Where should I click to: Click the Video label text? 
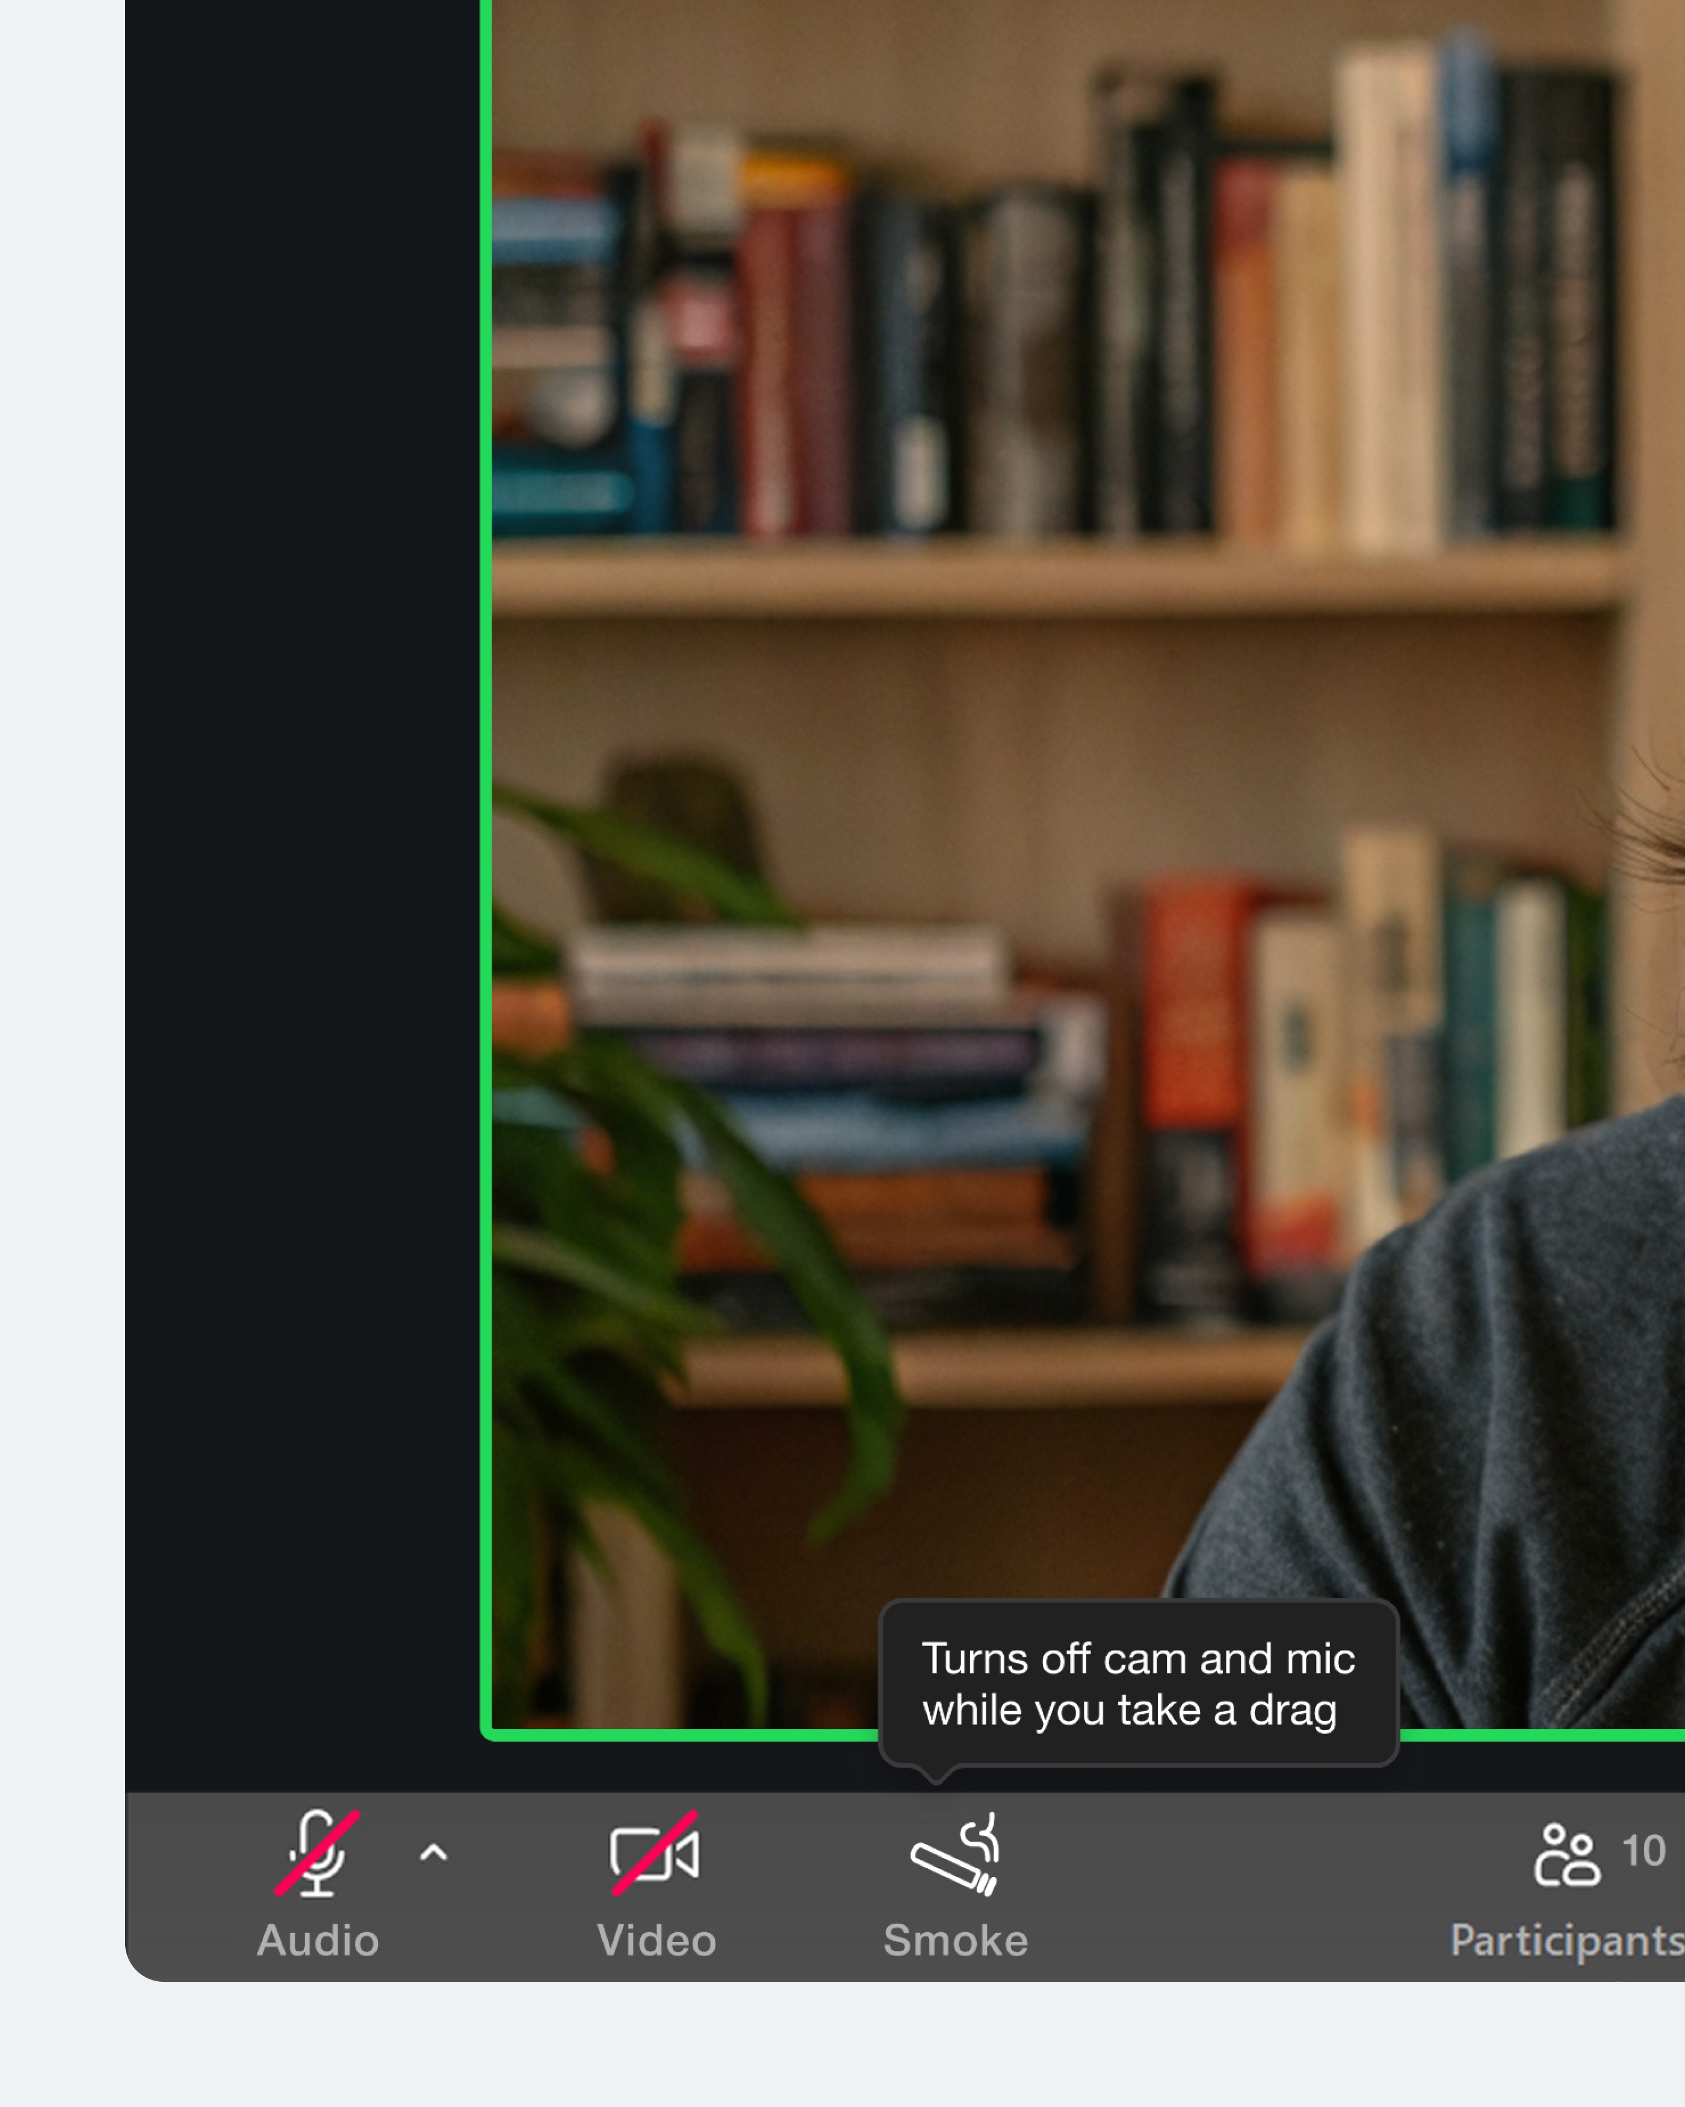657,1941
